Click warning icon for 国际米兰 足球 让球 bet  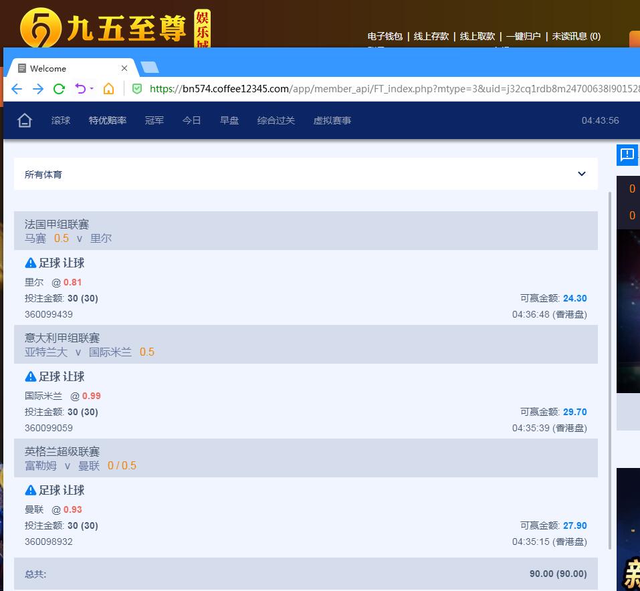click(x=31, y=376)
